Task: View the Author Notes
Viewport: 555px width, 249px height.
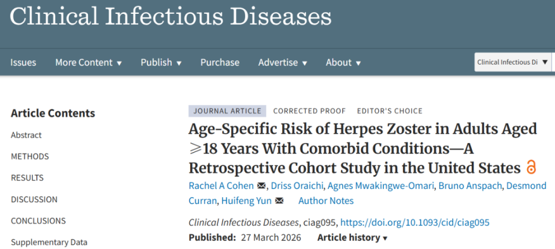Action: (x=325, y=201)
